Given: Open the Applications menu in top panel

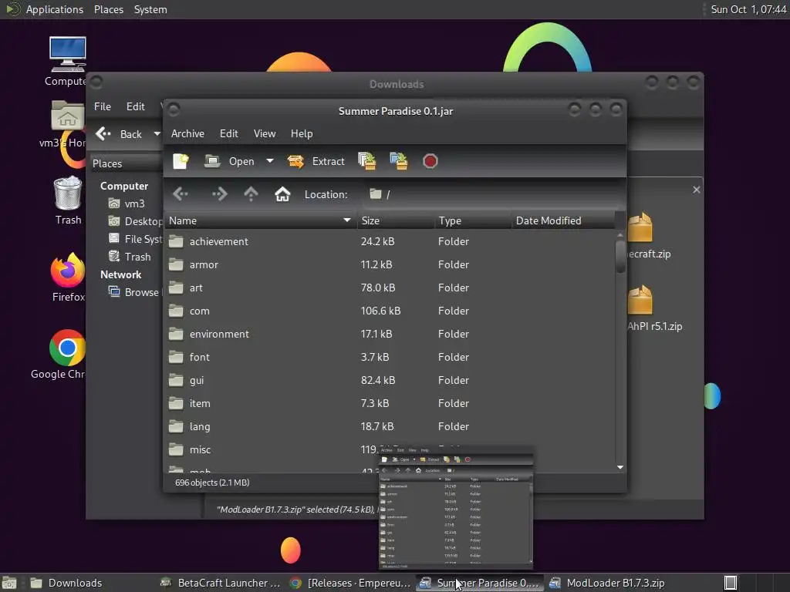Looking at the screenshot, I should pyautogui.click(x=55, y=9).
